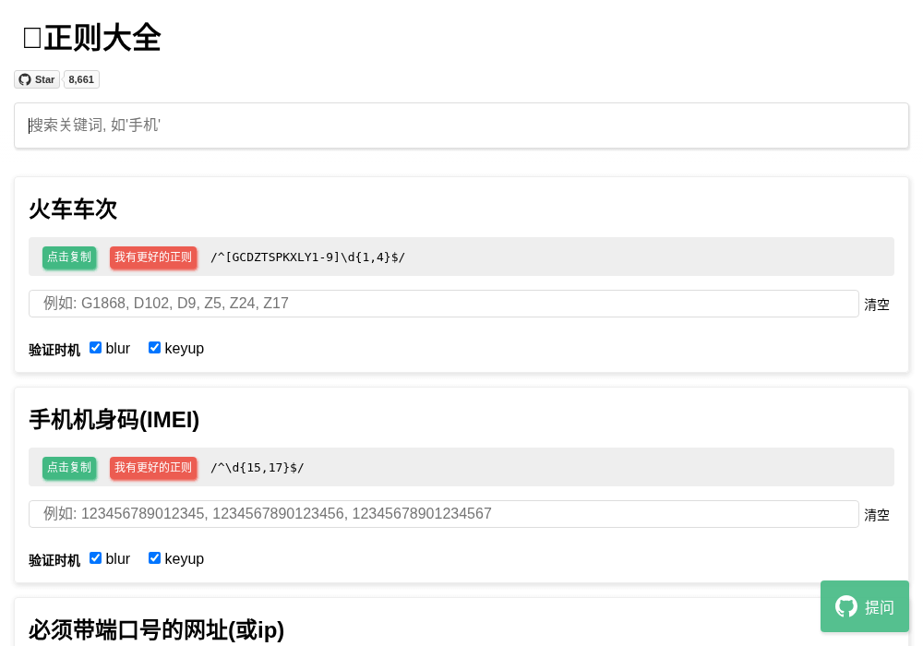The height and width of the screenshot is (646, 923).
Task: Clear the 火车车次 input with 清空
Action: pos(877,305)
